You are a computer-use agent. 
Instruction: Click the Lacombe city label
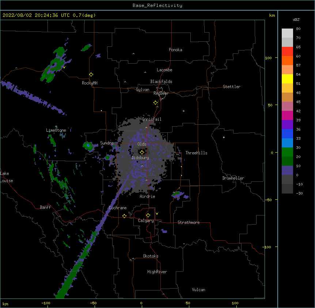click(164, 70)
